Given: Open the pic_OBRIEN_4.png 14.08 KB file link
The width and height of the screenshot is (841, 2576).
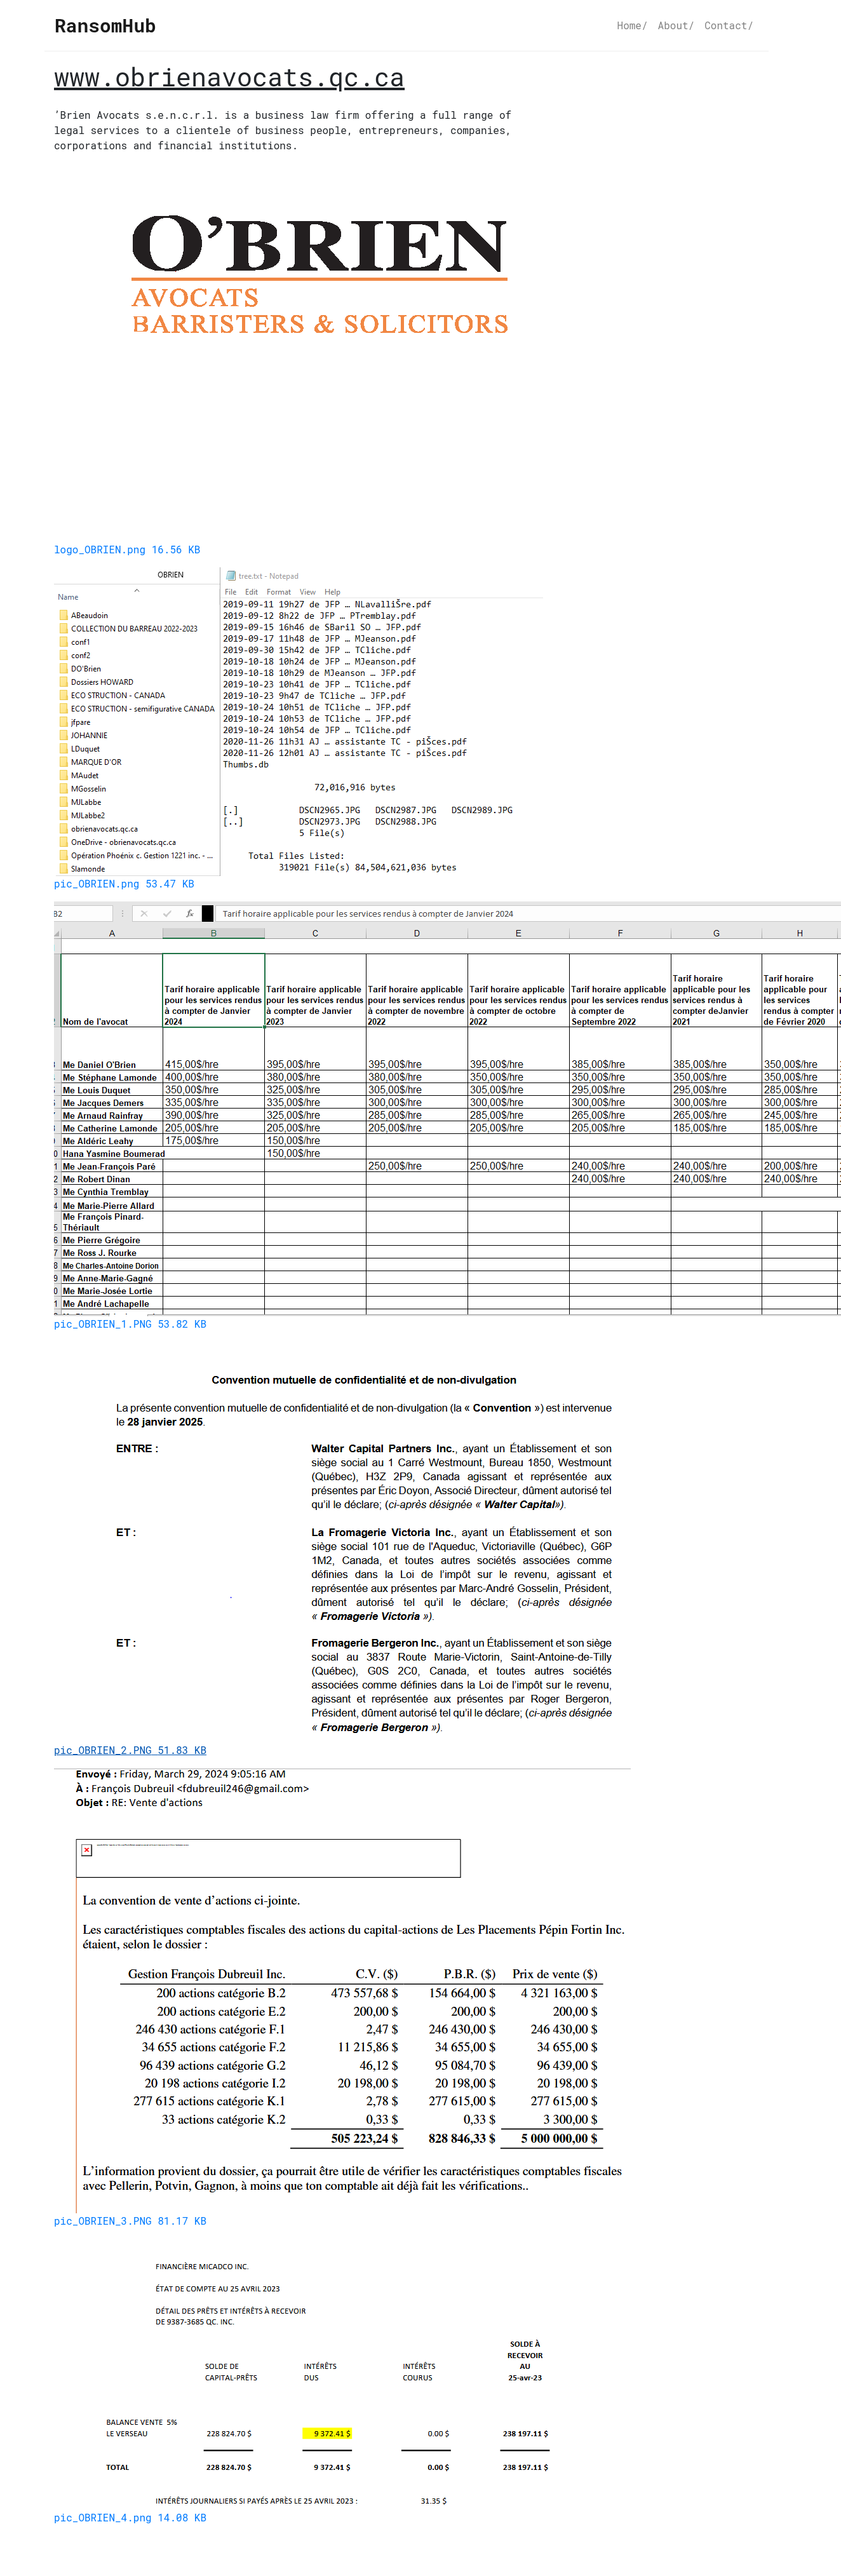Looking at the screenshot, I should pos(130,2518).
